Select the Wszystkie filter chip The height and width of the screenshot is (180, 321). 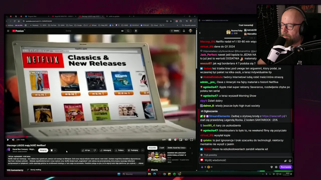(152, 148)
